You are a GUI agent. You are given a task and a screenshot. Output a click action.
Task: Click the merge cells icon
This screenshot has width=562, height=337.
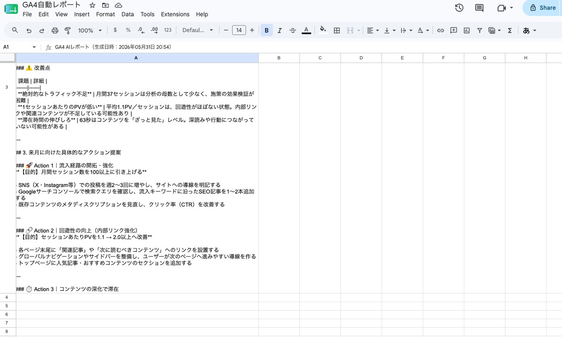pos(350,30)
